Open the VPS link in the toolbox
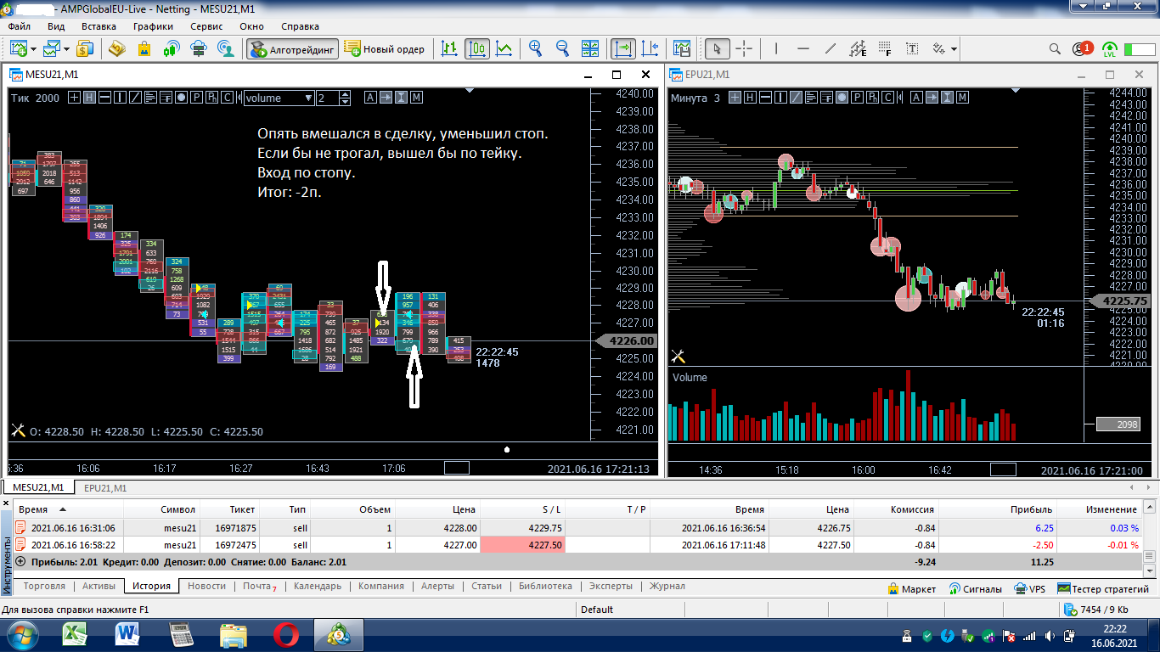Image resolution: width=1160 pixels, height=652 pixels. pyautogui.click(x=1030, y=588)
